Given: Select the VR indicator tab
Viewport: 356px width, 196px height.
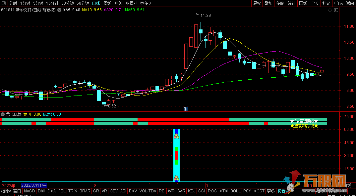Looking at the screenshot, I should pos(104,191).
